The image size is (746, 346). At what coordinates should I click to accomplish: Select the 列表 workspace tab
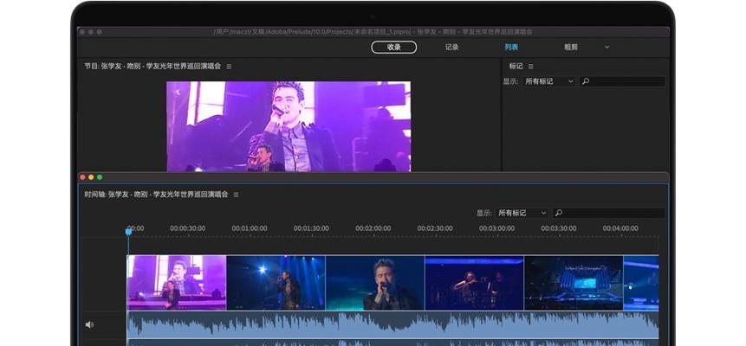511,47
